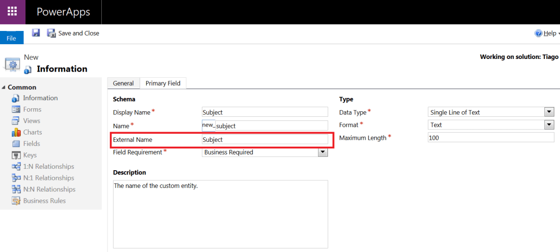
Task: Click the Charts icon in sidebar
Action: tap(16, 132)
